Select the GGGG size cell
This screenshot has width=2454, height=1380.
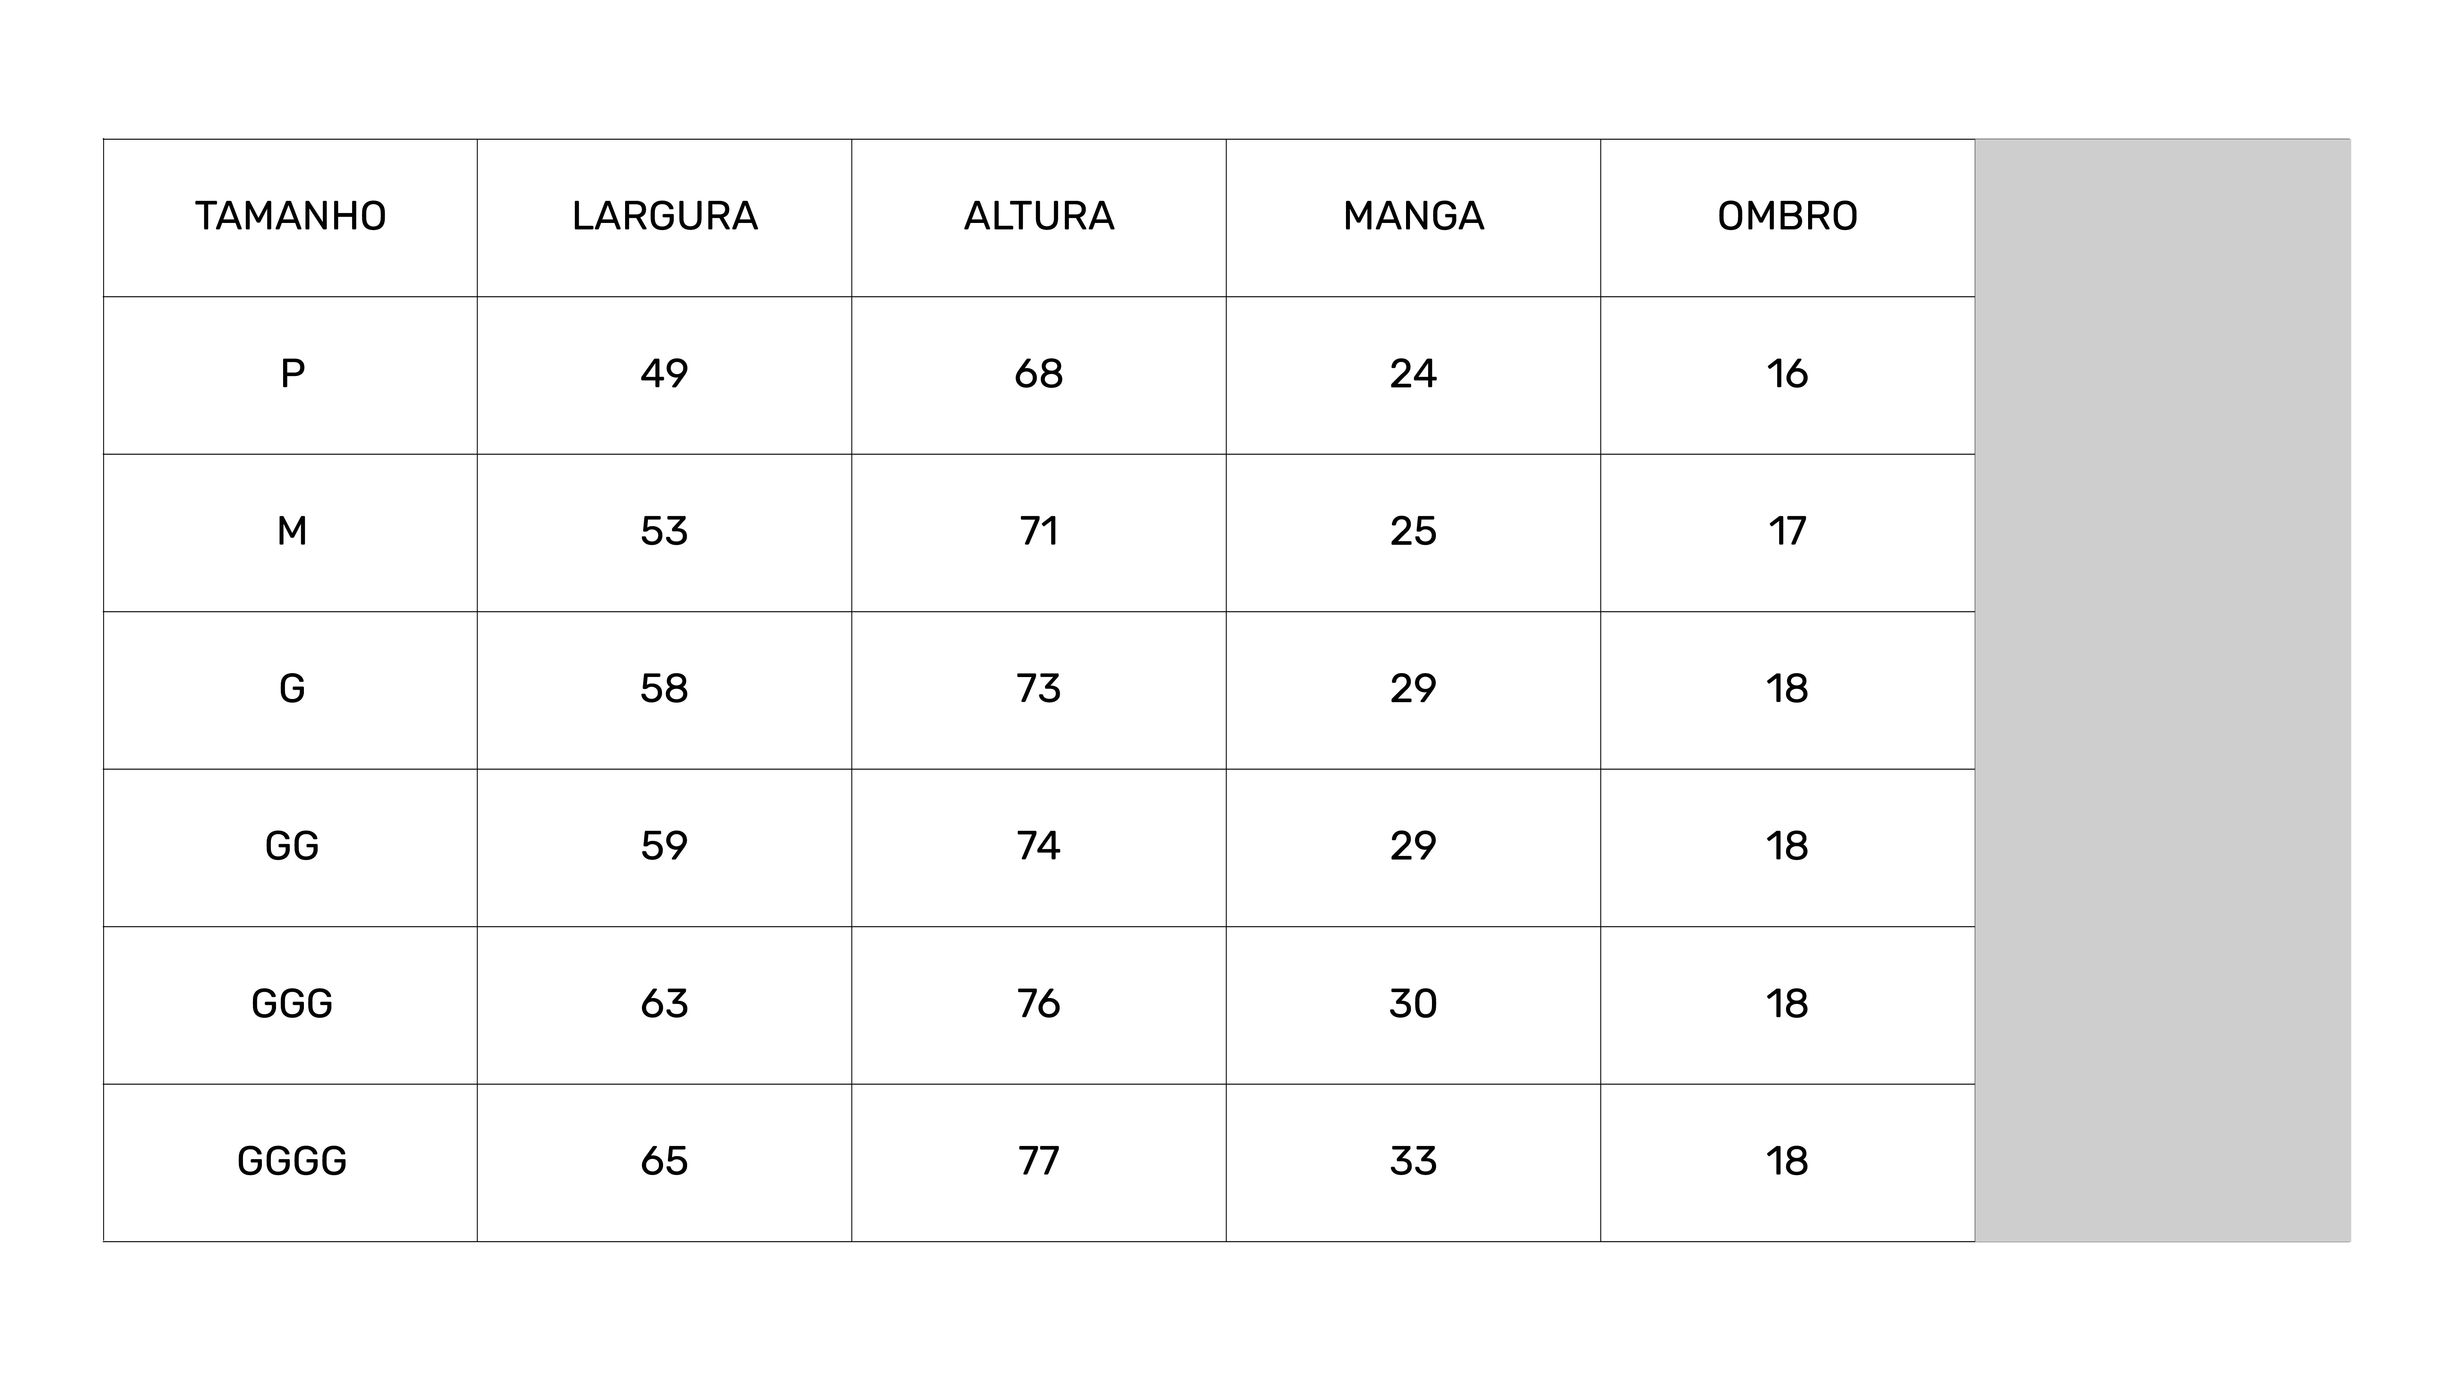coord(291,1162)
